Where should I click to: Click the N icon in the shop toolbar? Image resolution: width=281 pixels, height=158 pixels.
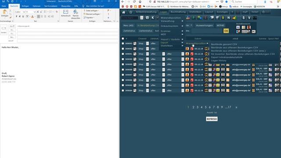tap(228, 18)
